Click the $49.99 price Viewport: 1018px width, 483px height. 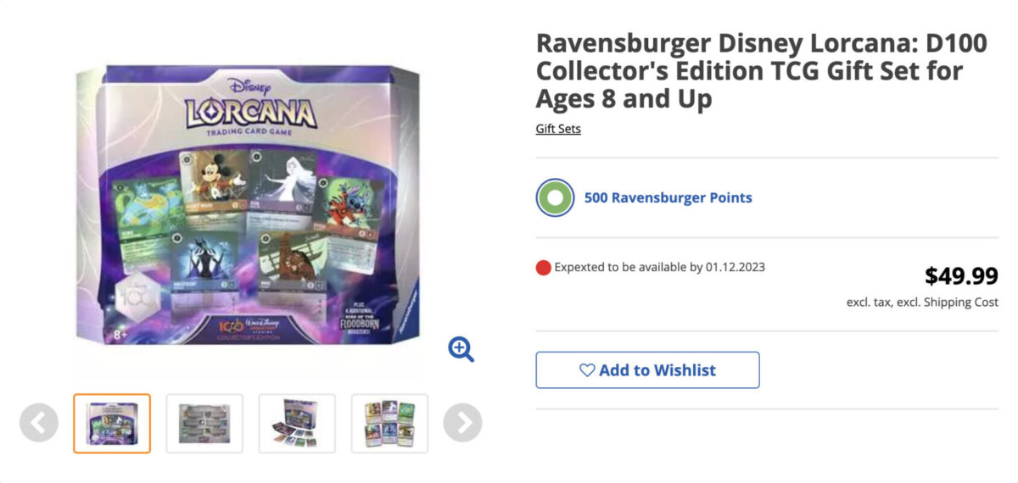point(960,275)
